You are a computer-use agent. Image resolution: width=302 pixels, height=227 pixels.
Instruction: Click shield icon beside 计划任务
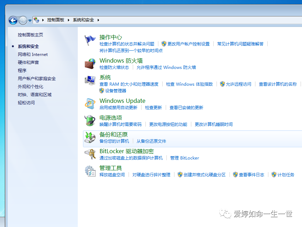coord(274,175)
